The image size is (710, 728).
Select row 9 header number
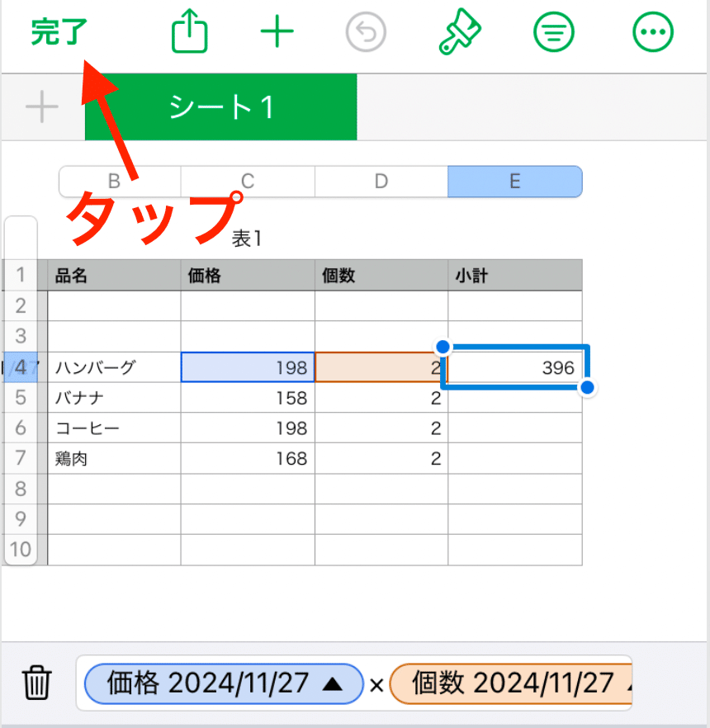[x=21, y=518]
